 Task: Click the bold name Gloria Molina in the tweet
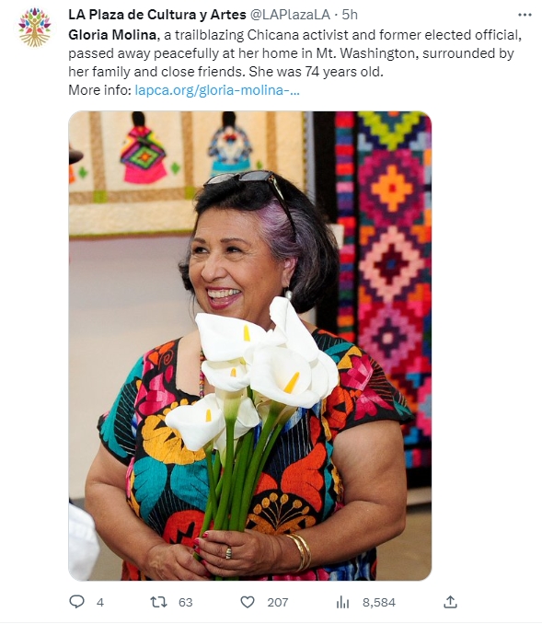112,35
